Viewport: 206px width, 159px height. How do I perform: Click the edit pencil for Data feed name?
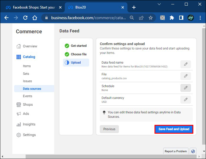click(185, 64)
